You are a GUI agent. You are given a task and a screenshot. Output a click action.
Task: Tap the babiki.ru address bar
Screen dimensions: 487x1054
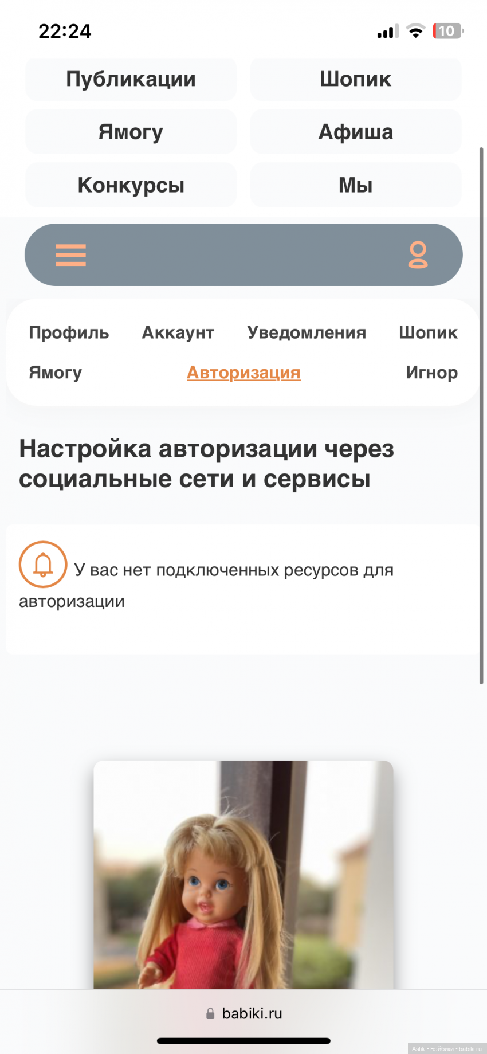click(244, 1013)
